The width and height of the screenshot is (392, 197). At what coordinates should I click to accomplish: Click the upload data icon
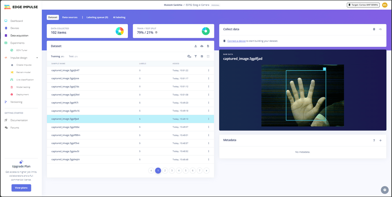point(196,46)
